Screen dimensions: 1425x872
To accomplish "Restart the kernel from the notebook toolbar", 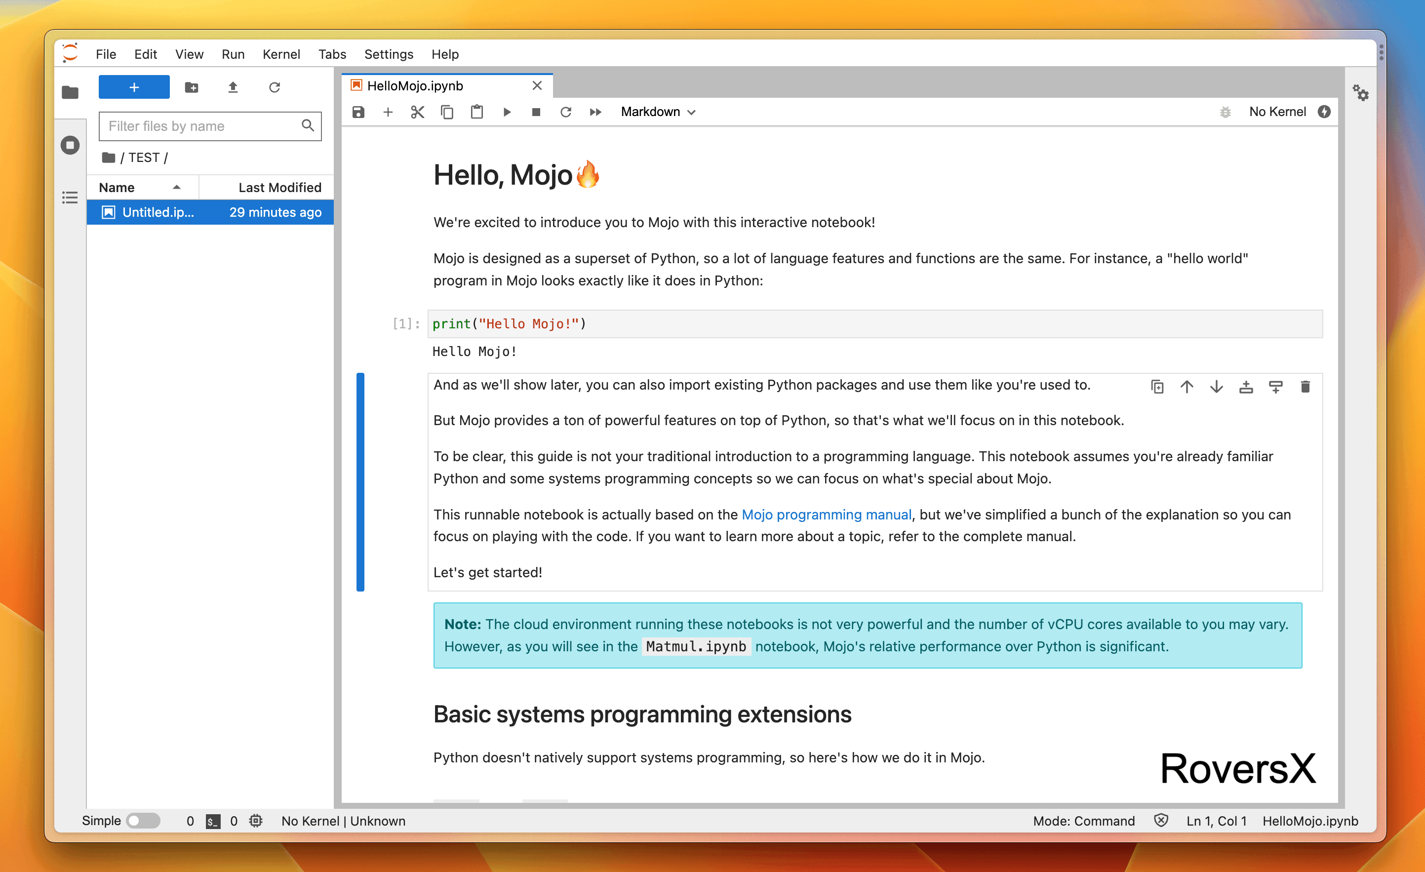I will (565, 112).
